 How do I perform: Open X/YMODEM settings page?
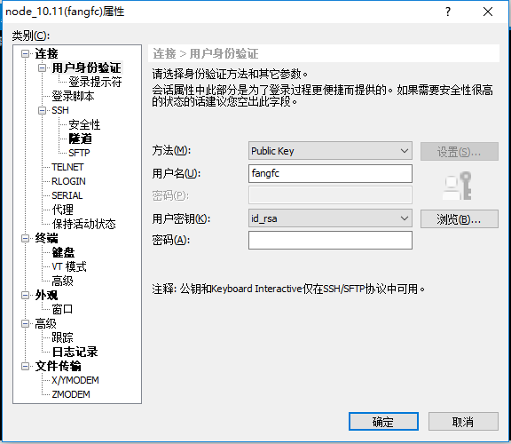[x=75, y=380]
